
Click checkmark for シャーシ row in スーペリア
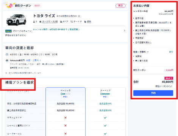105,126
